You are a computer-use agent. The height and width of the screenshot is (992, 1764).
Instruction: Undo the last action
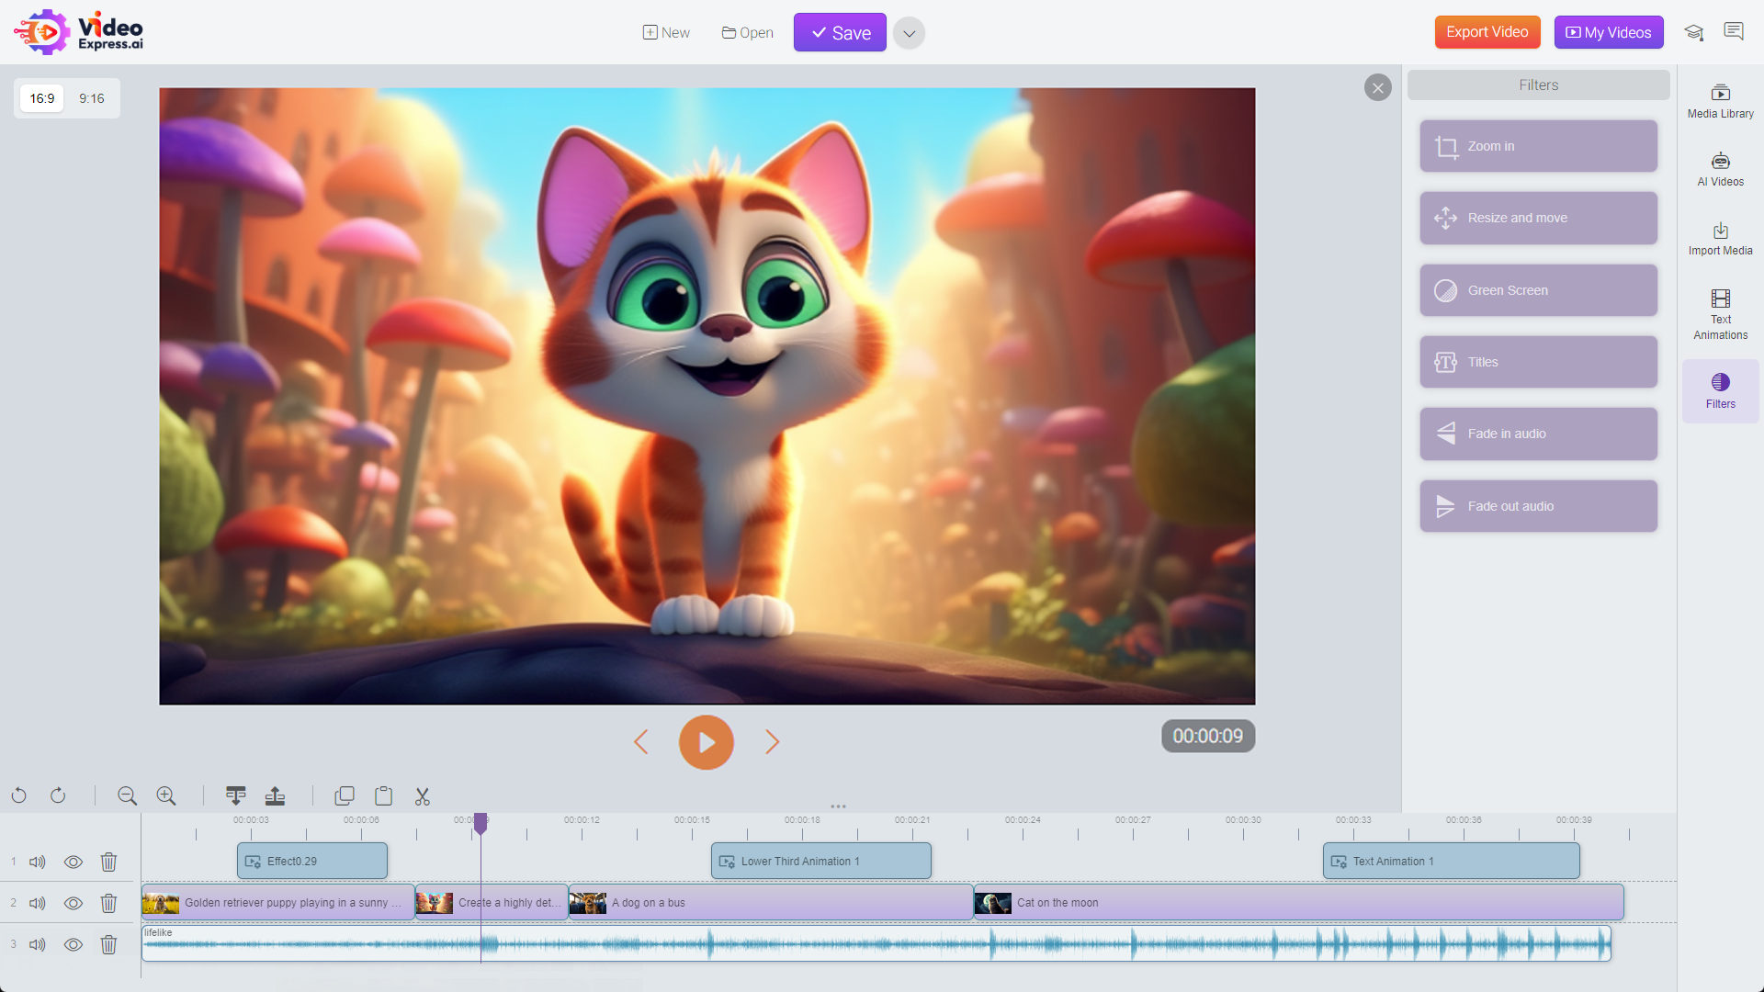18,795
